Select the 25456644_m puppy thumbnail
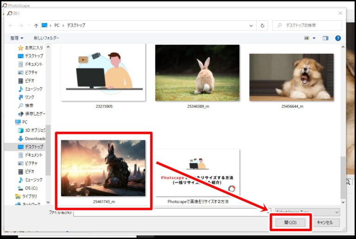The width and height of the screenshot is (356, 239). point(292,77)
